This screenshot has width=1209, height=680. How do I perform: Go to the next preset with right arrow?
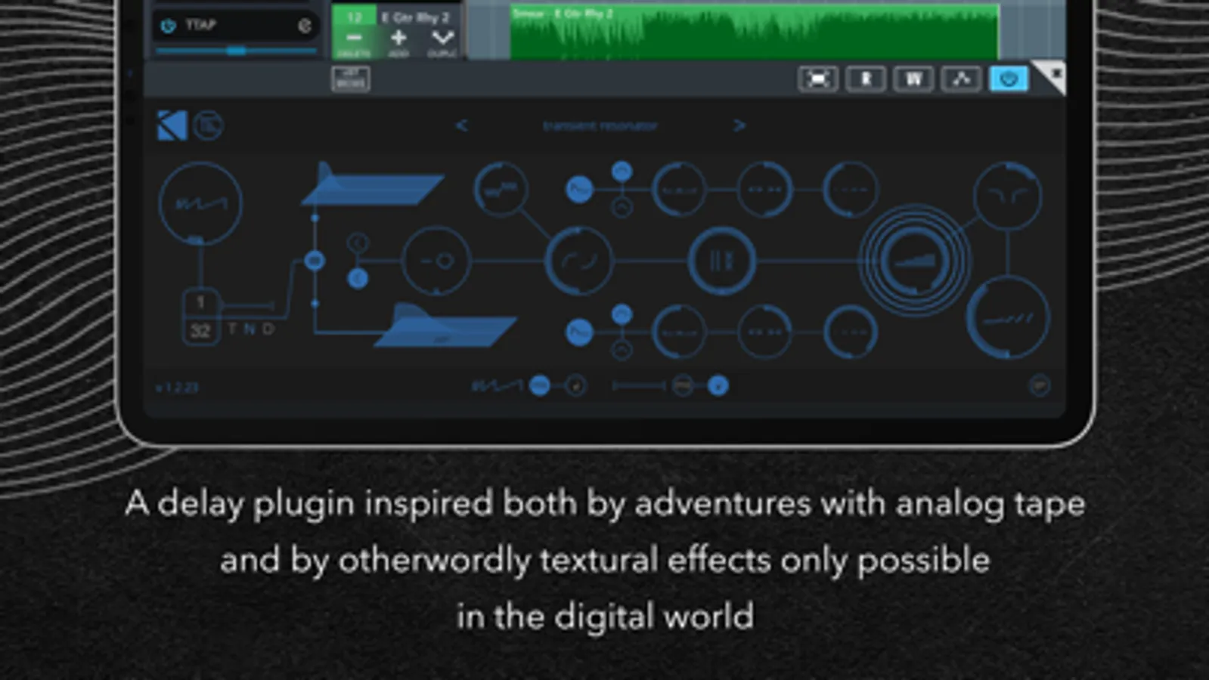[739, 125]
